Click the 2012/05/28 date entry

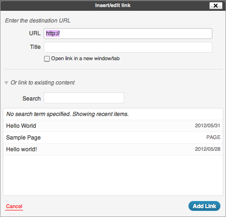208,149
